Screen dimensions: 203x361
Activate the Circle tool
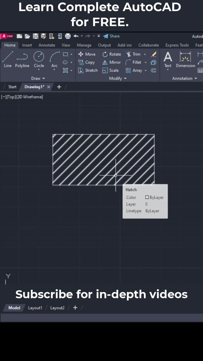tap(39, 59)
